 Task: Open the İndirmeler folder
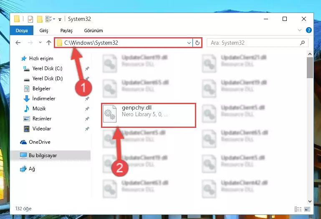click(x=43, y=99)
